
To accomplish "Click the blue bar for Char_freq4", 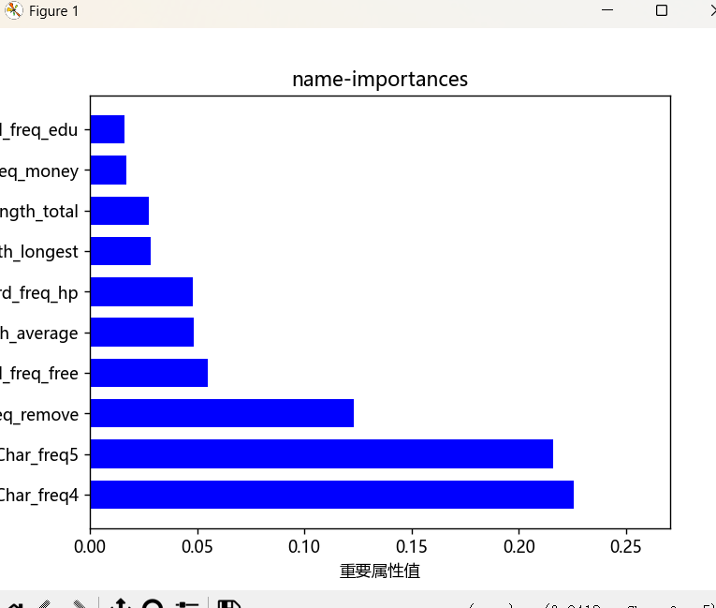I will [x=332, y=495].
